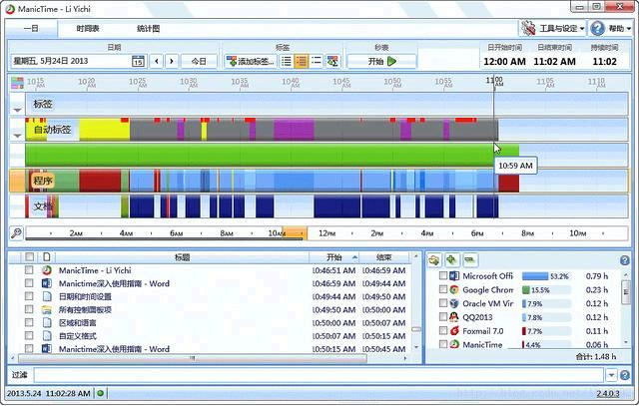Open the 工具与设定 dropdown menu
639x406 pixels.
(x=552, y=29)
